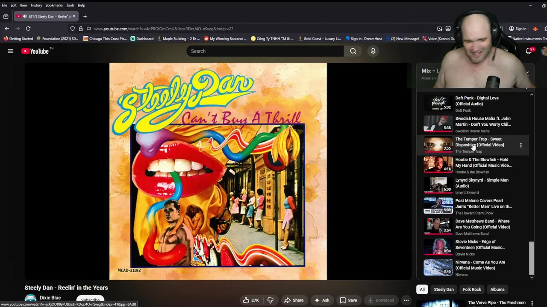547x307 pixels.
Task: Click video title Reelin' in the Years
Action: 66,288
